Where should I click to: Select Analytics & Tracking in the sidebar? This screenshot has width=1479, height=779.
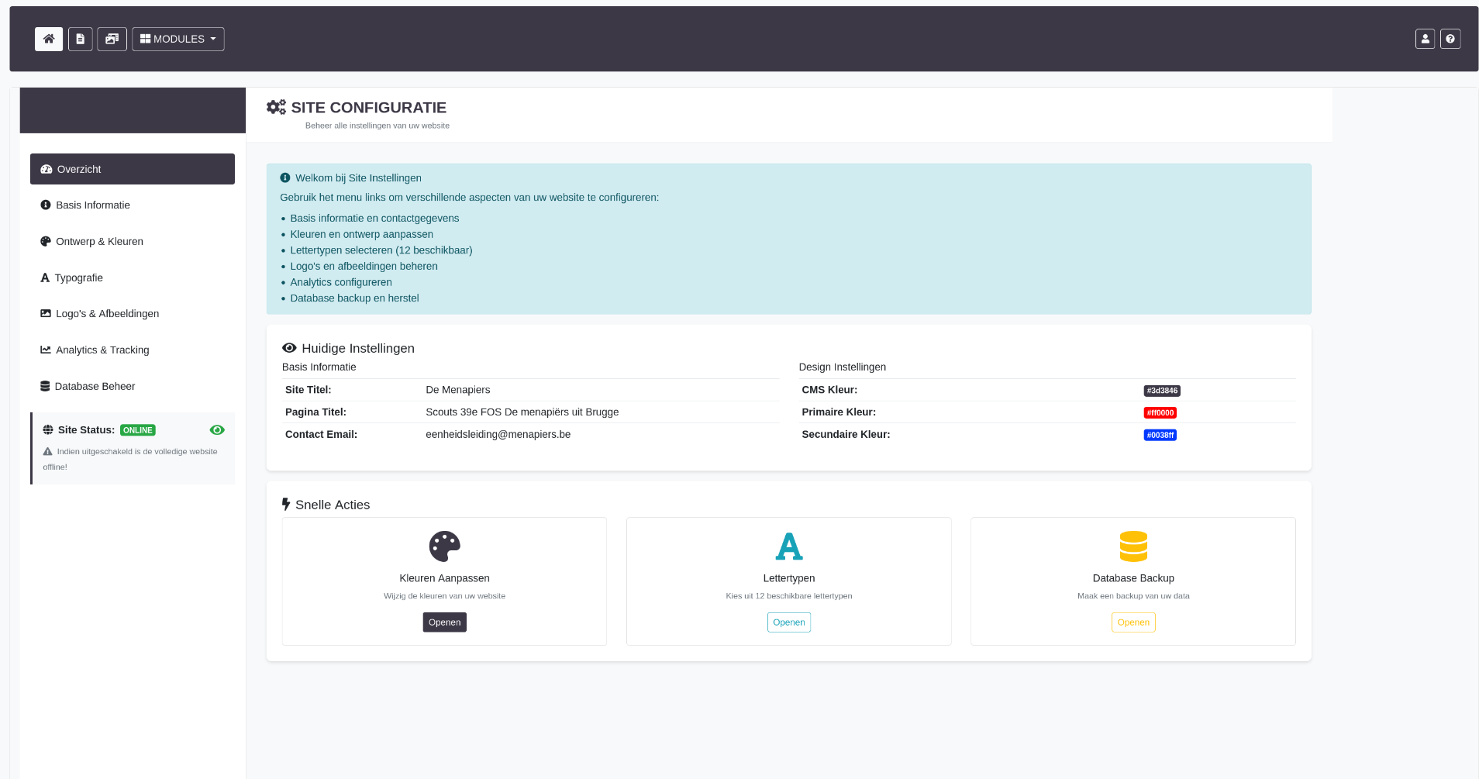coord(102,350)
